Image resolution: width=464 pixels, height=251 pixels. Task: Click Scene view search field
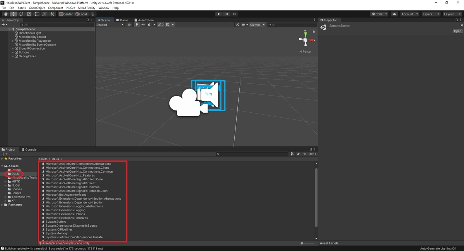pyautogui.click(x=292, y=25)
